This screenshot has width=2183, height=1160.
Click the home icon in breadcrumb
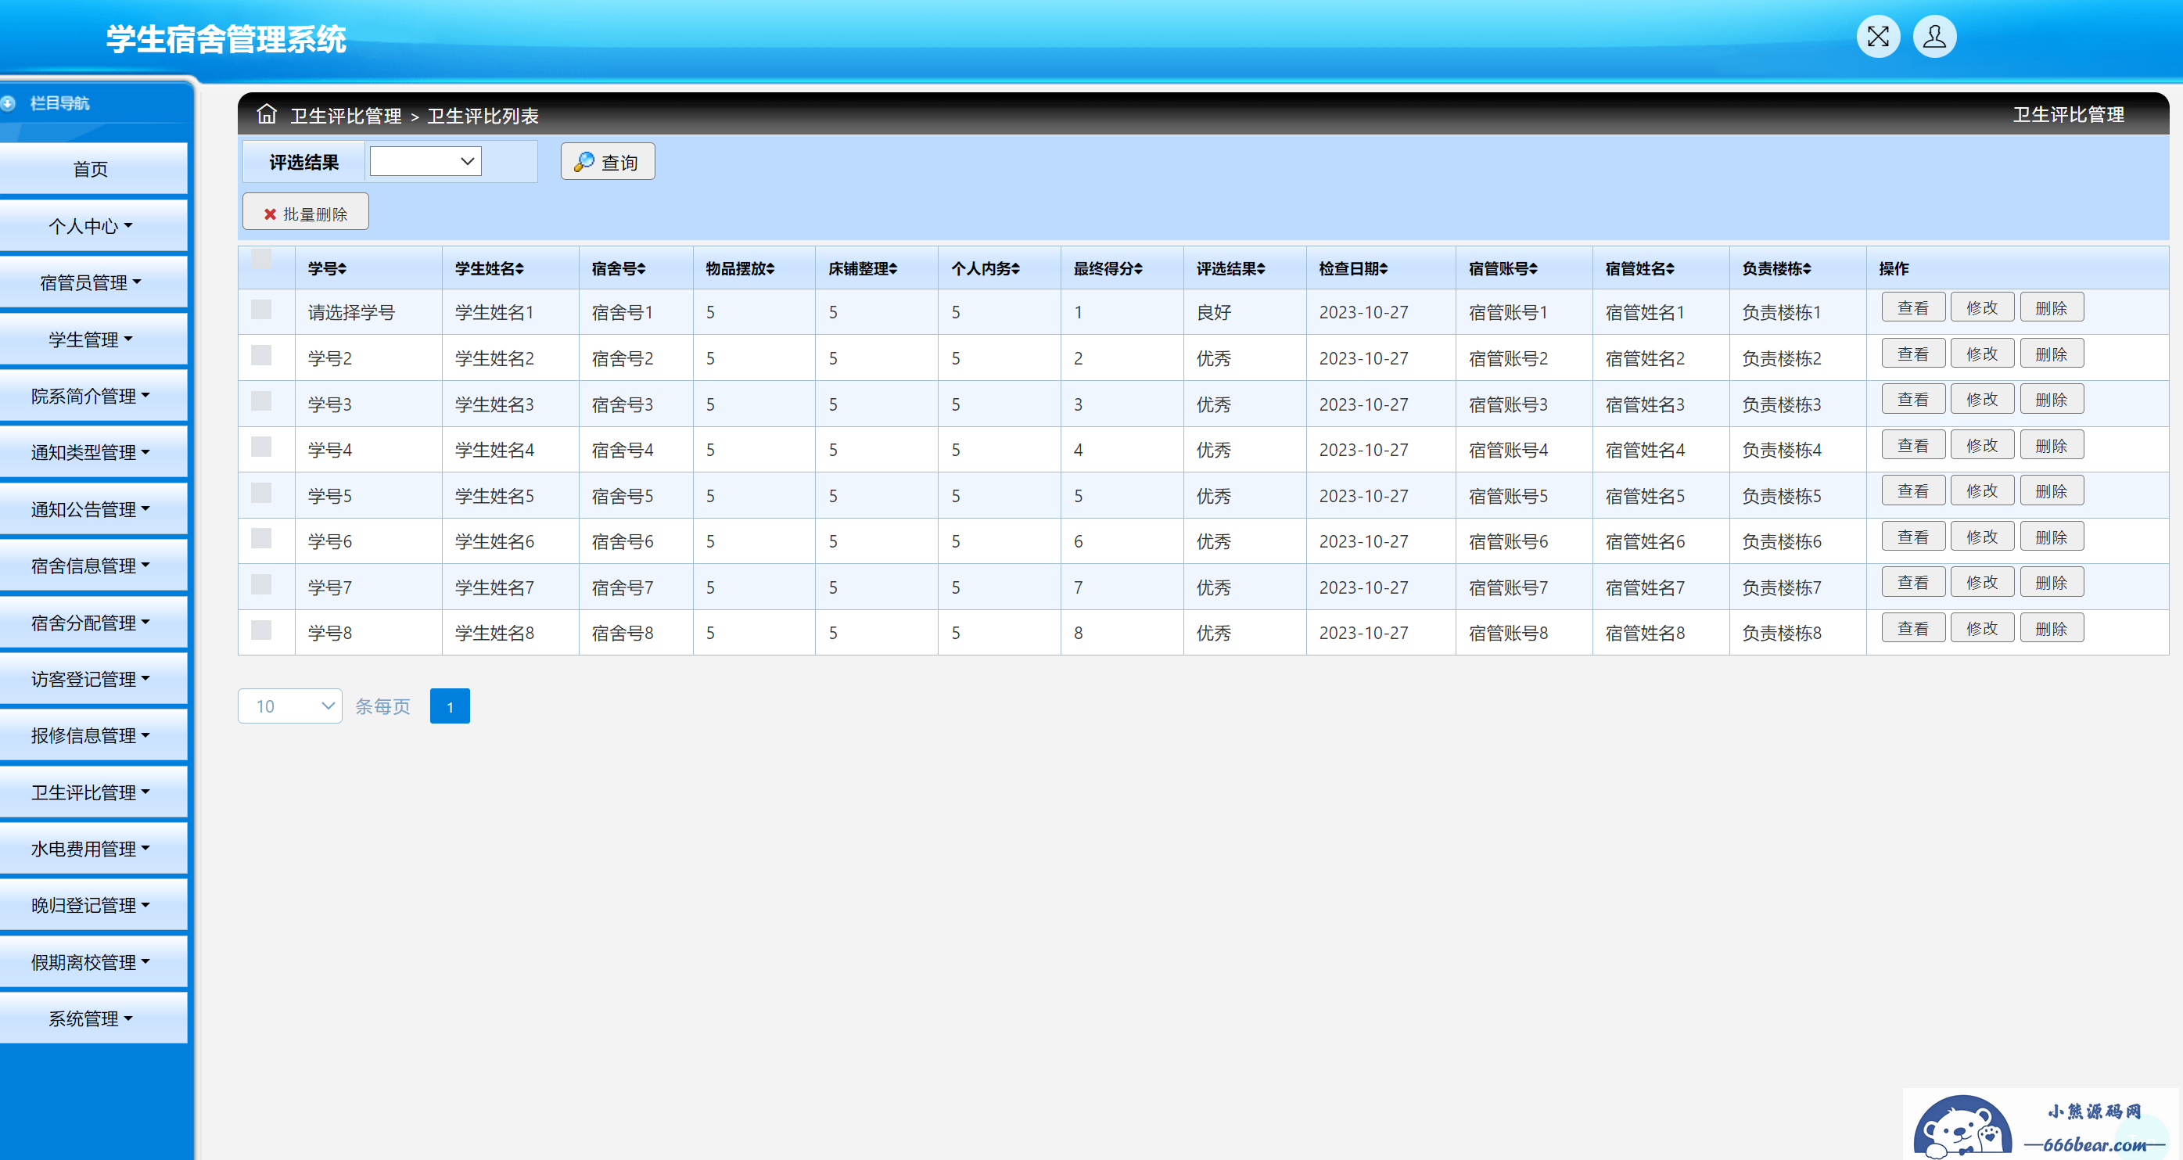(x=267, y=113)
